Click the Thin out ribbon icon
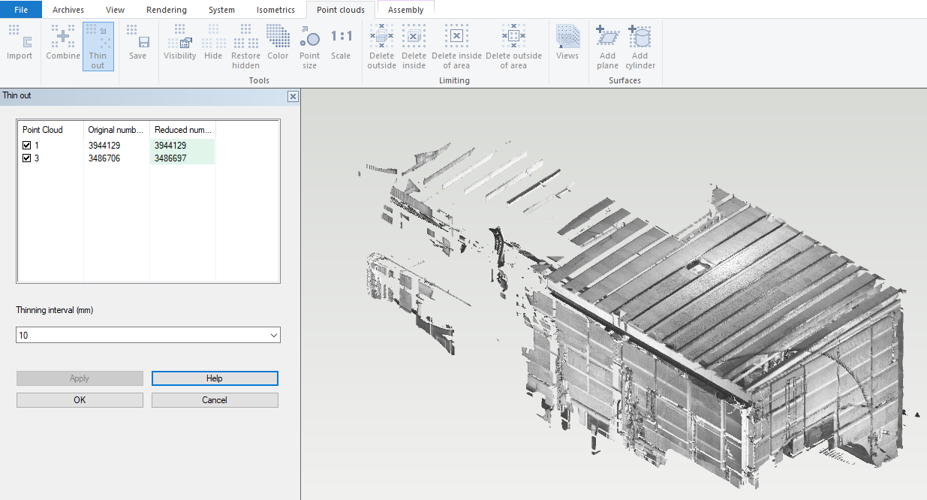 point(98,46)
